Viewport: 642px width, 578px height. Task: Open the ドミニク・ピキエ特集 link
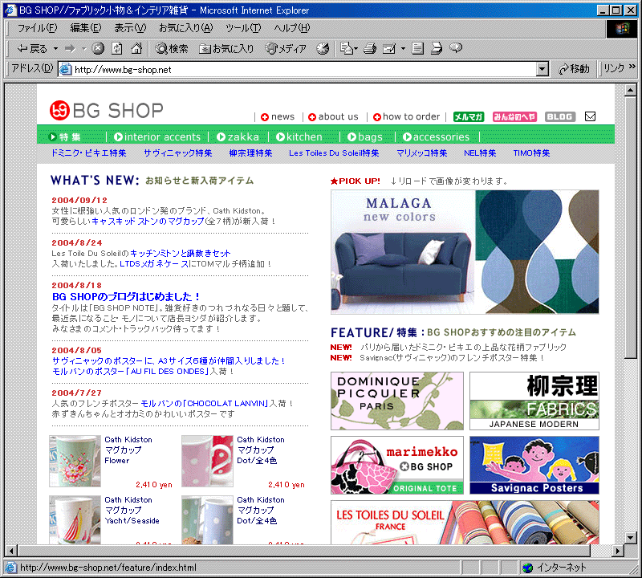[88, 153]
